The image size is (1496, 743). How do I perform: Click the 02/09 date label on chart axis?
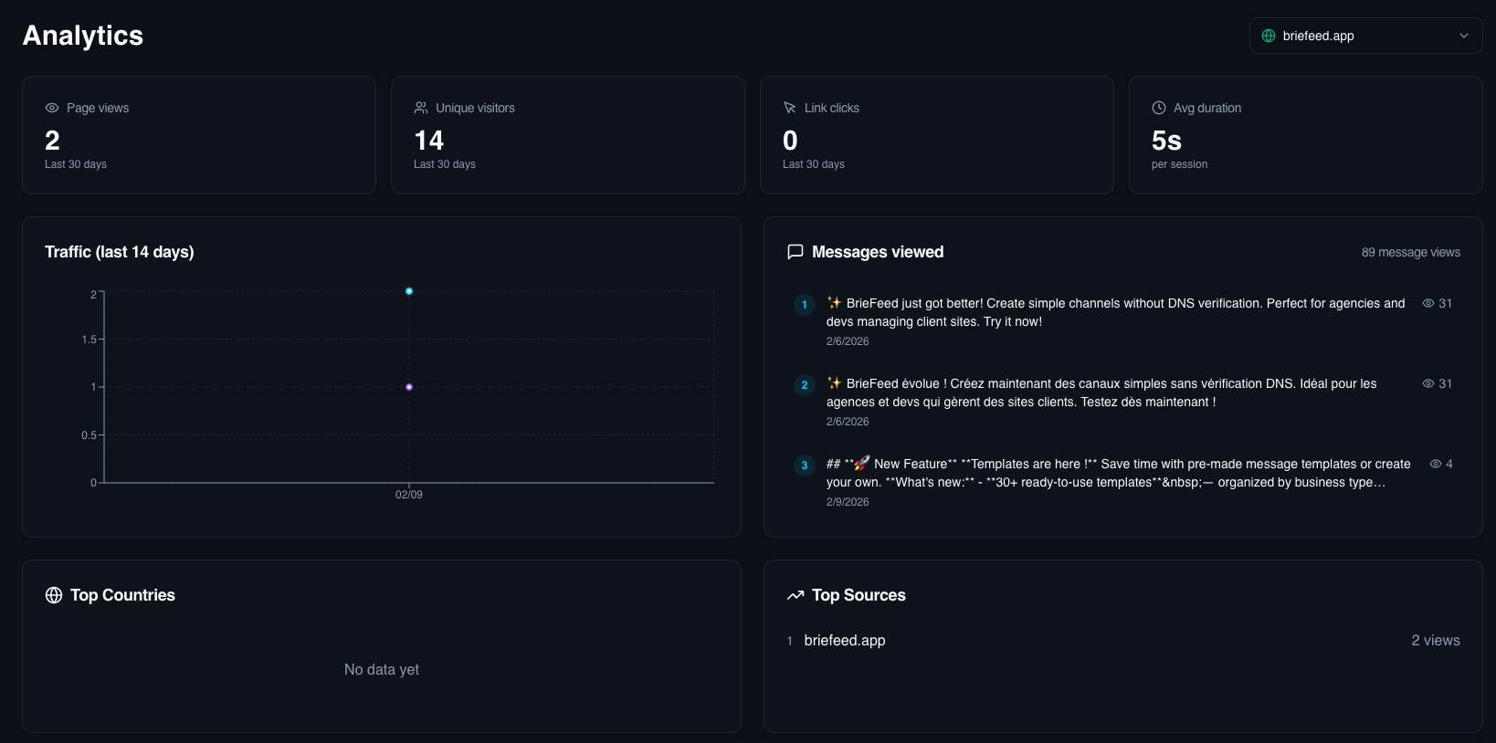pos(409,495)
